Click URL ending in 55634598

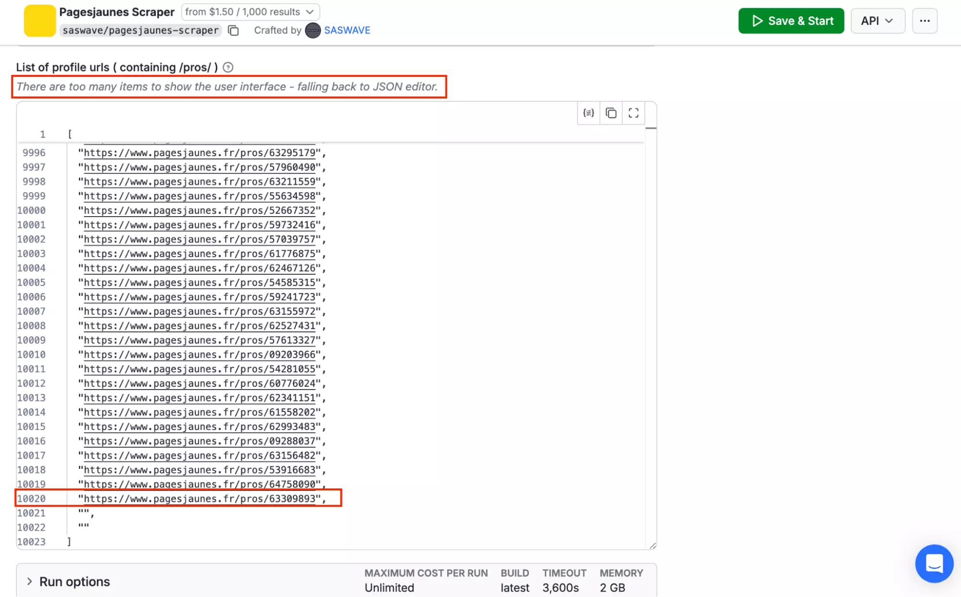[x=200, y=196]
